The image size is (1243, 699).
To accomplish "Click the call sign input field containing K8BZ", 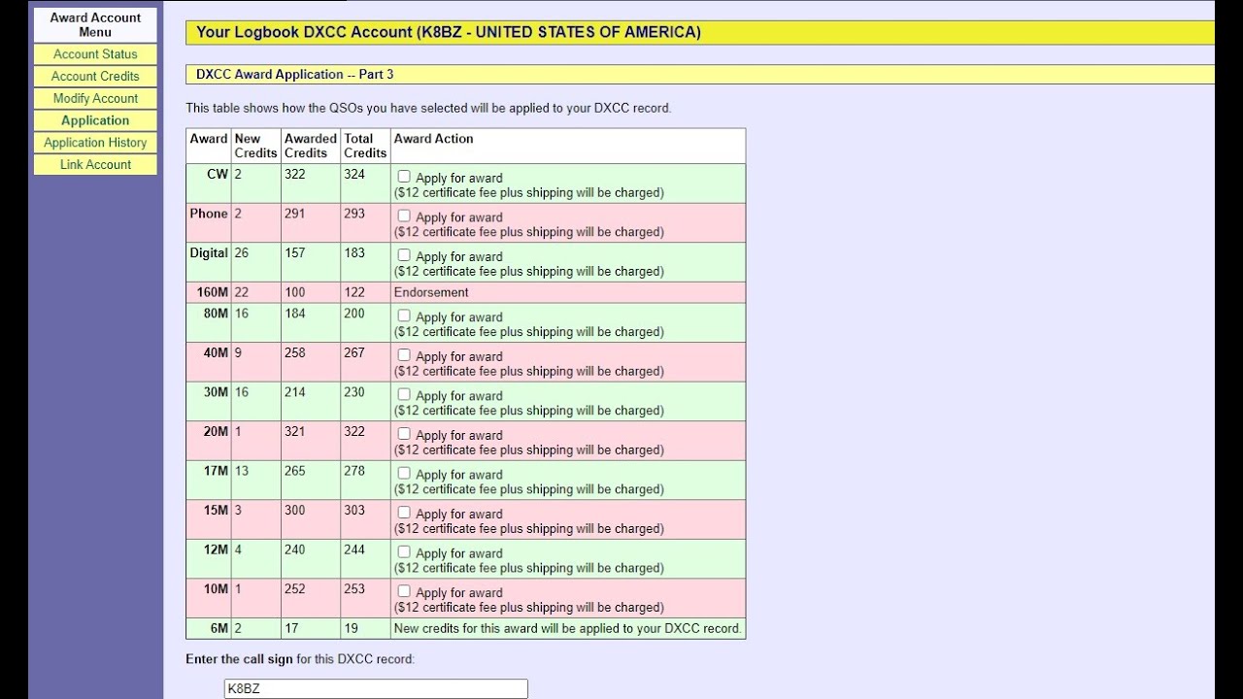I will [x=376, y=688].
